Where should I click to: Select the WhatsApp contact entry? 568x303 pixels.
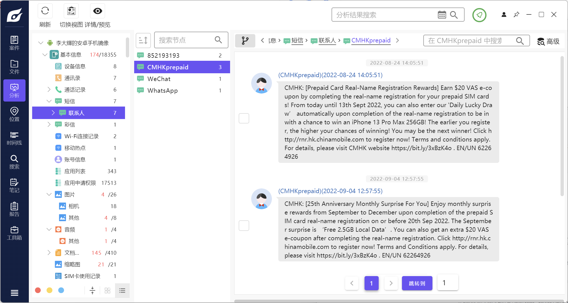[x=162, y=90]
